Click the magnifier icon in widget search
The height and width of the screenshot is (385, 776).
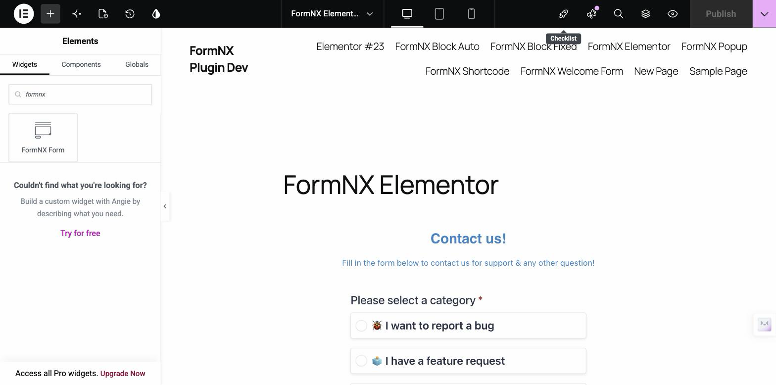[x=18, y=95]
